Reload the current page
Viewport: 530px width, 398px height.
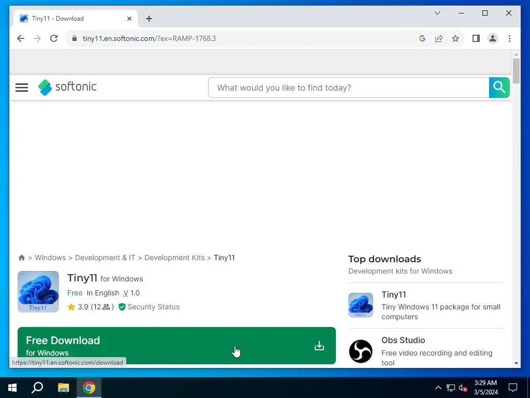click(x=54, y=38)
